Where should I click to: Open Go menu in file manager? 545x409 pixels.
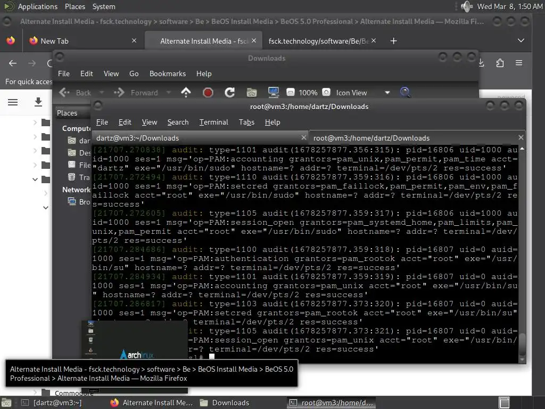pos(134,73)
